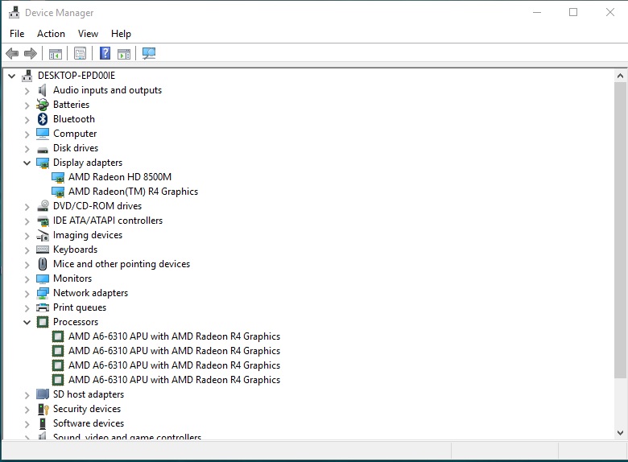
Task: Open the View menu
Action: (x=88, y=34)
